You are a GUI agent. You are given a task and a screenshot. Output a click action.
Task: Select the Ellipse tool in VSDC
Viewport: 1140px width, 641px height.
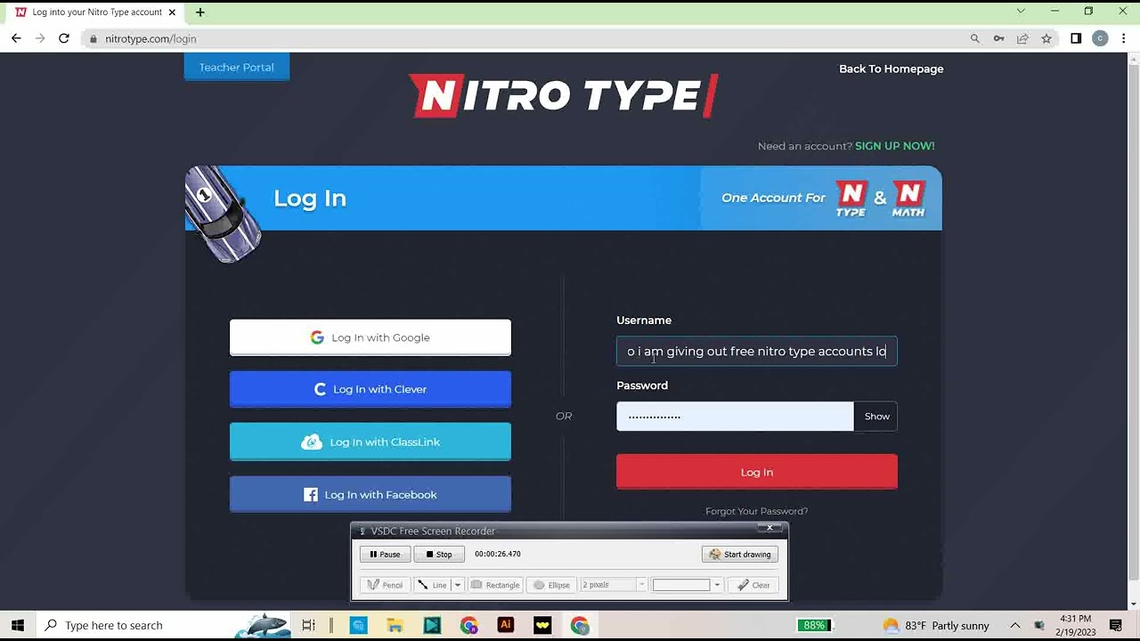coord(552,585)
